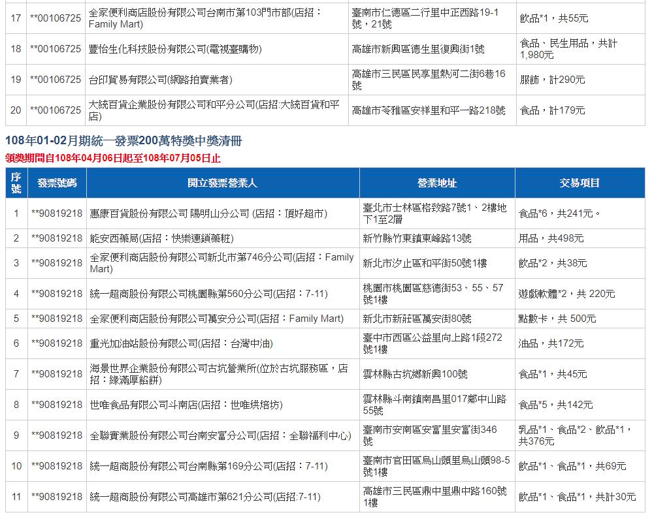Click invoice number in row 11

click(57, 497)
